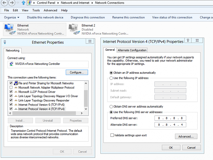This screenshot has height=160, width=213.
Task: Uncheck Microsoft LLDP Protocol Driver checkbox
Action: [11, 91]
